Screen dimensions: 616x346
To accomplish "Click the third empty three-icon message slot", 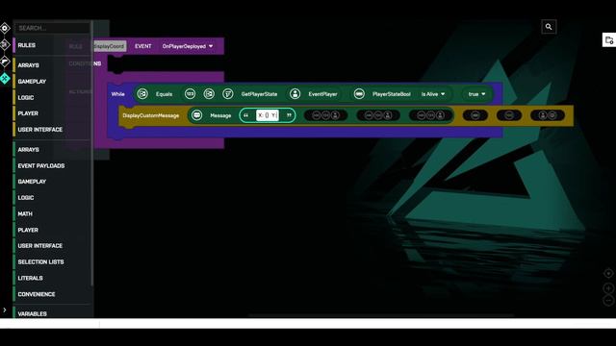I will click(x=430, y=115).
